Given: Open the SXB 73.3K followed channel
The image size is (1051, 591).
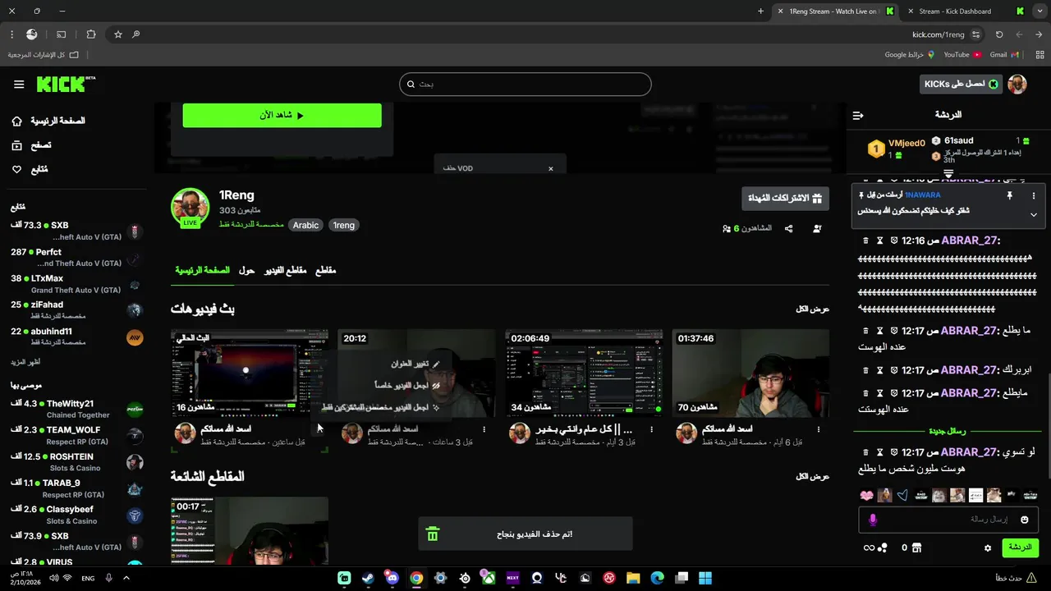Looking at the screenshot, I should 77,231.
